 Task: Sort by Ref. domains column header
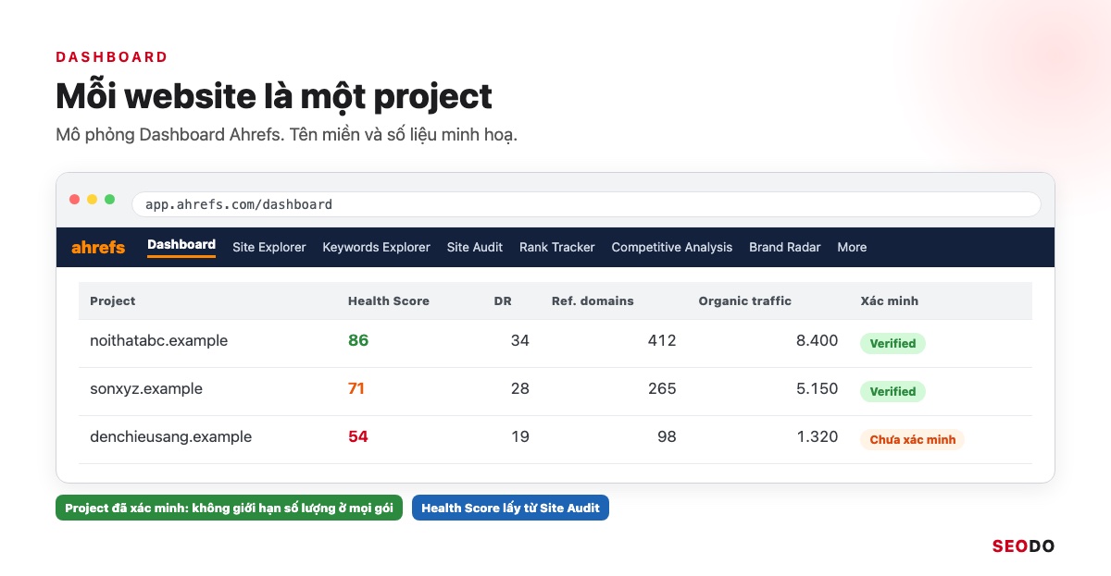[x=593, y=300]
